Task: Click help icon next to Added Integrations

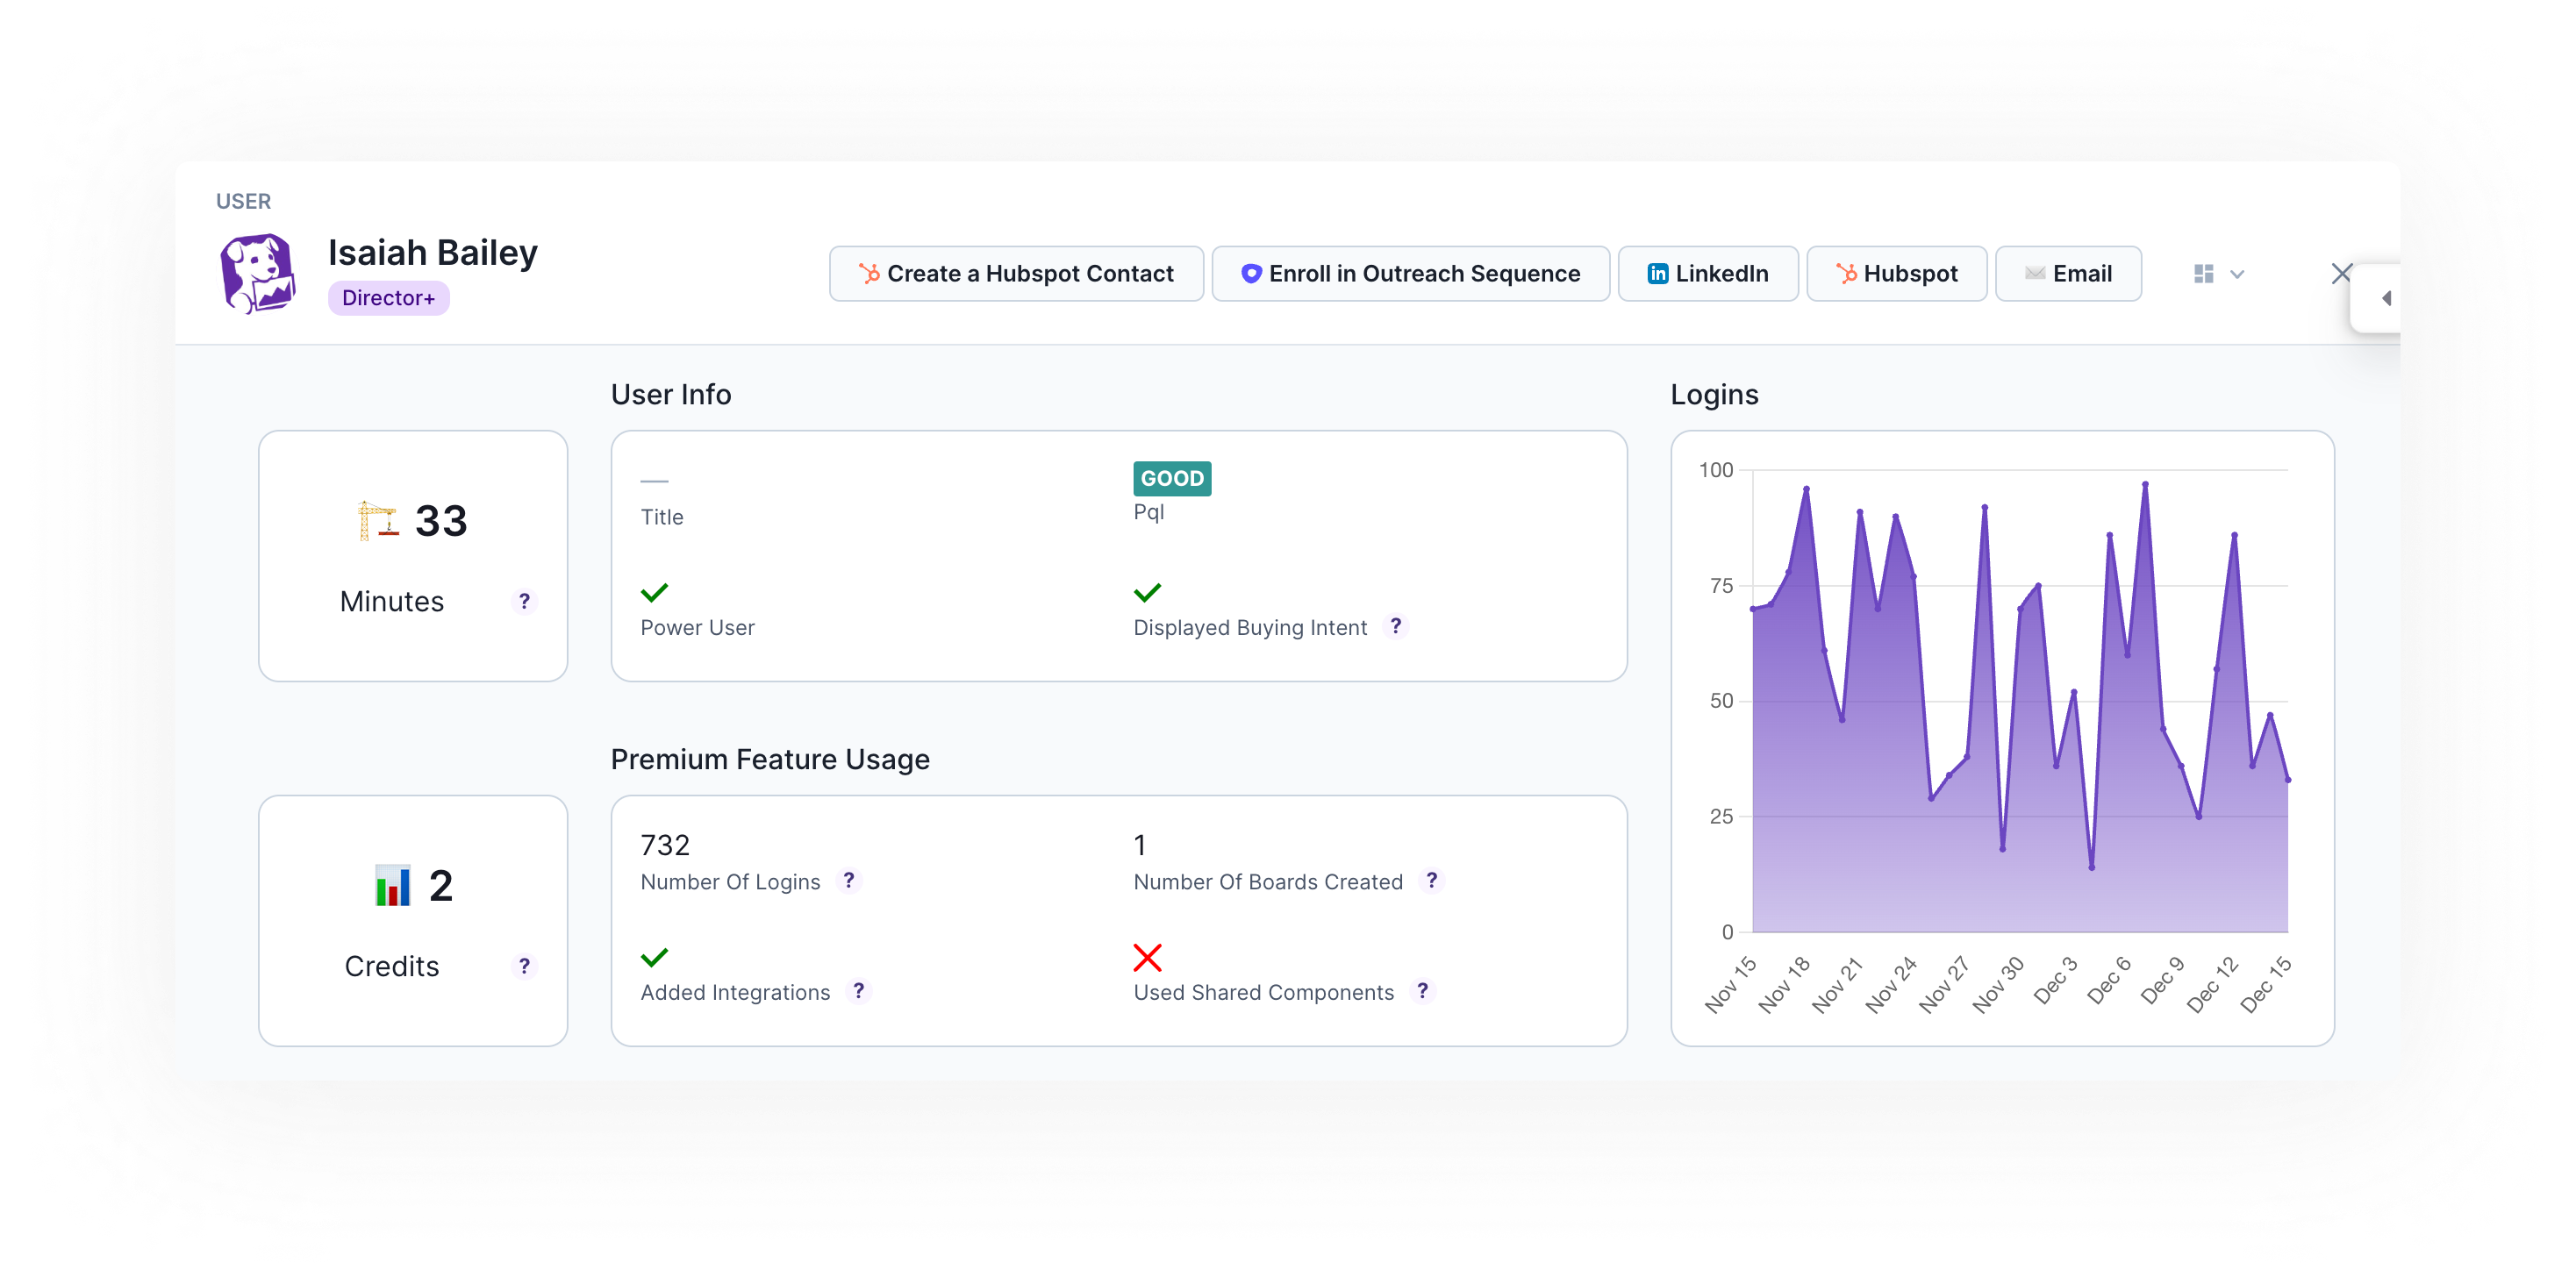Action: [859, 991]
